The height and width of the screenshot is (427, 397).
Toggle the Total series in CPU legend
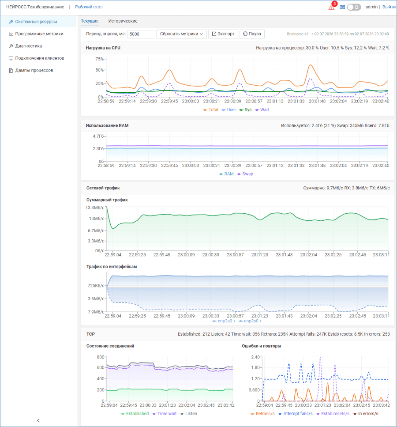[210, 110]
